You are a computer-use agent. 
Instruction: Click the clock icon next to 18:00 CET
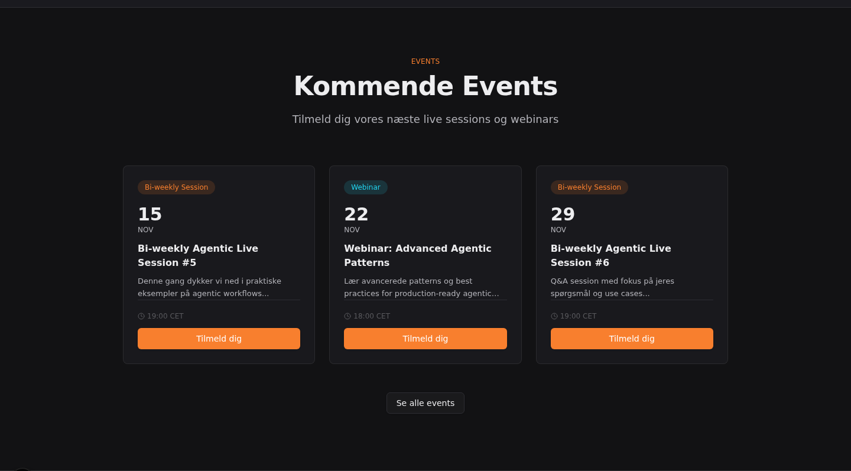click(347, 316)
